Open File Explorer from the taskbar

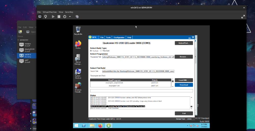point(92,125)
